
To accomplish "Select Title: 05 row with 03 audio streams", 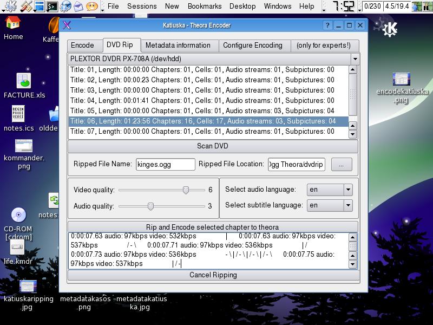I will point(208,111).
